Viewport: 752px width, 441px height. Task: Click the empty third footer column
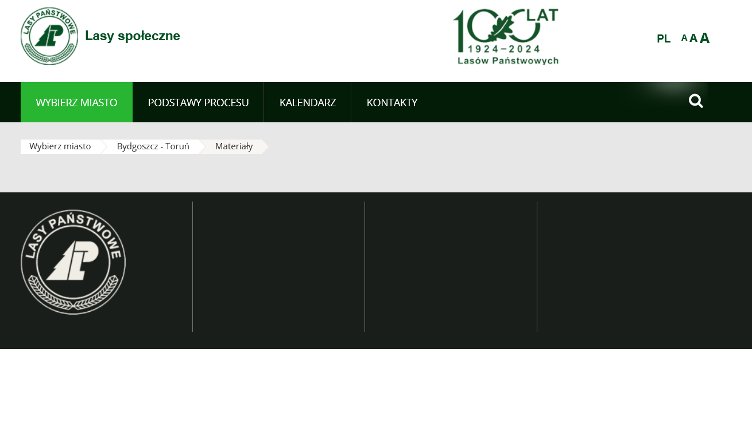tap(451, 266)
